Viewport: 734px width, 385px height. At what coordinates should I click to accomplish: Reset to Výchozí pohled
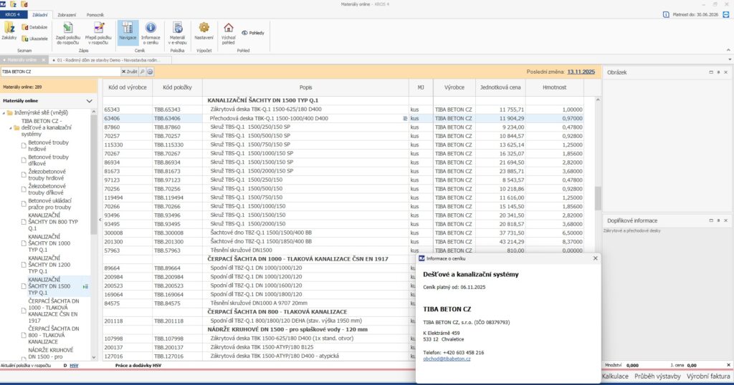click(229, 33)
